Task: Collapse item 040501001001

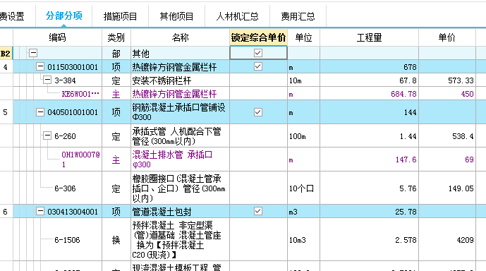Action: 40,112
